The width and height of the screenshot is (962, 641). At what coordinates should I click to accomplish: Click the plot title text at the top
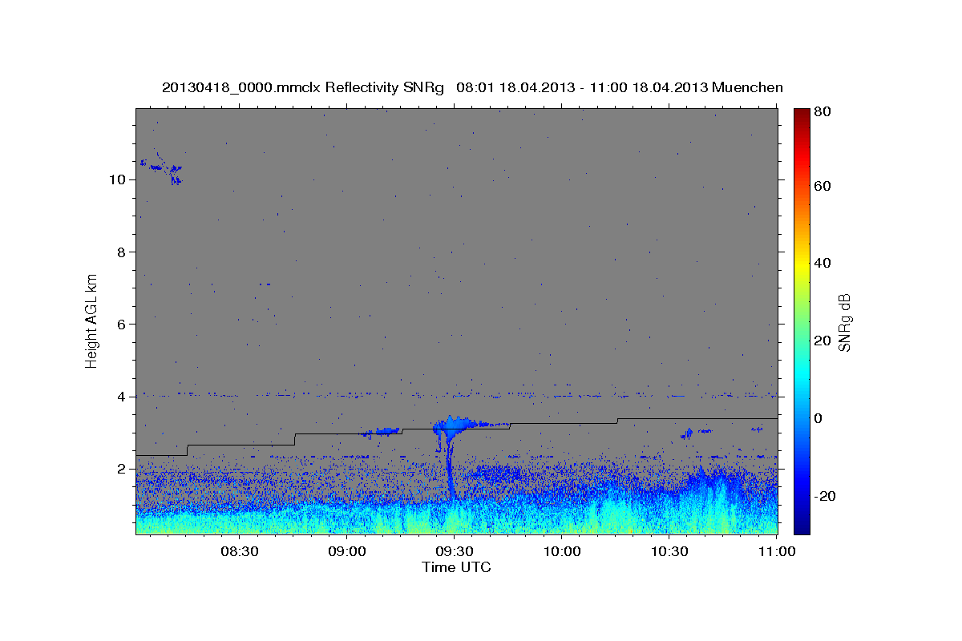[472, 87]
